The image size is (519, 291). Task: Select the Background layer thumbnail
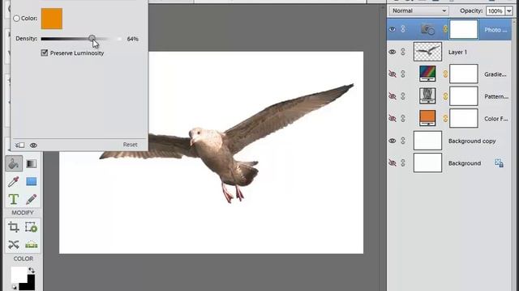[427, 162]
